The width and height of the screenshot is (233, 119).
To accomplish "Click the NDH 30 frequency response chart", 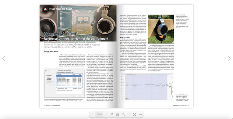I will coord(147,87).
